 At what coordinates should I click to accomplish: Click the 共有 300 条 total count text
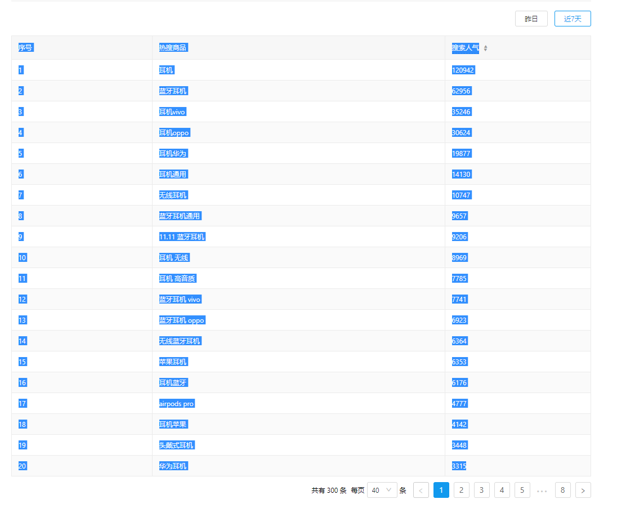pos(329,491)
